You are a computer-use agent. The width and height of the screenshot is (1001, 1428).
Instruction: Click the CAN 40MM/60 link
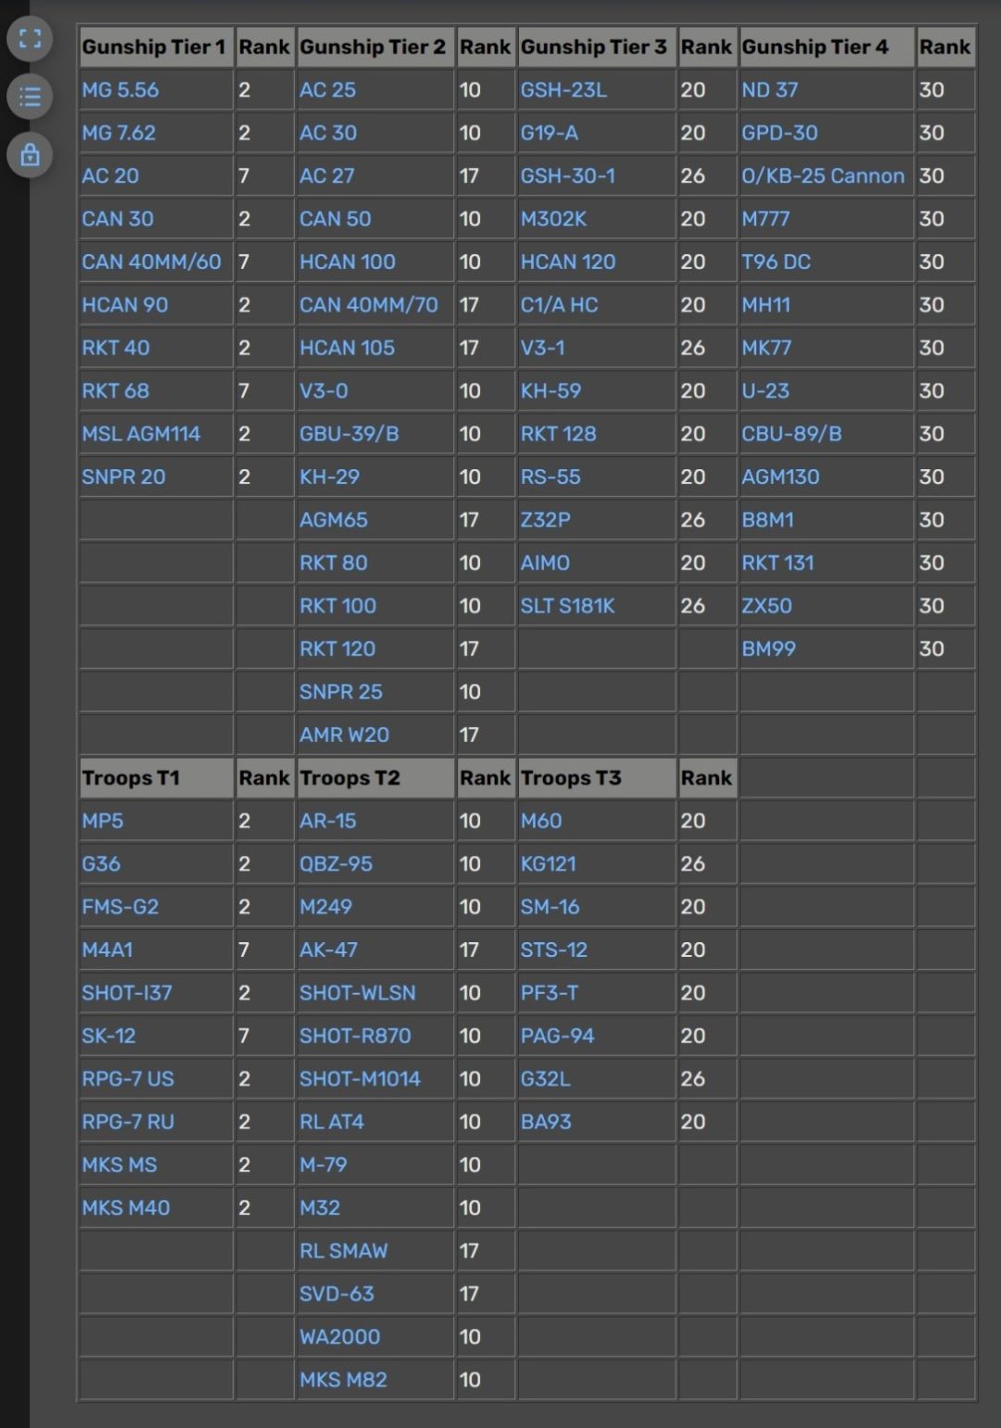point(151,262)
